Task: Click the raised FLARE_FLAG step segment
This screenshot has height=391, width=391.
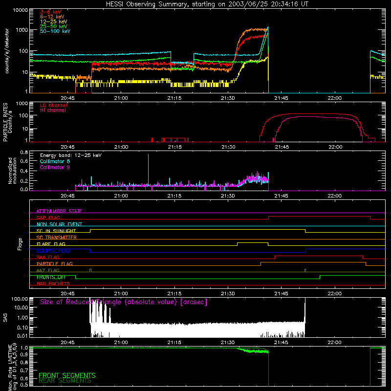Action: point(253,242)
